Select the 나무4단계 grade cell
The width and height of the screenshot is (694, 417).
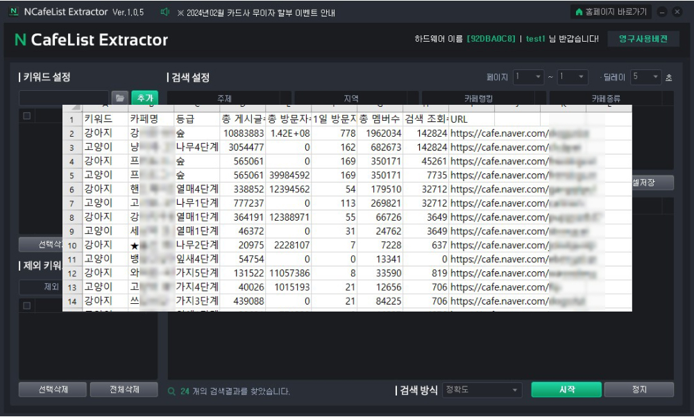(197, 147)
